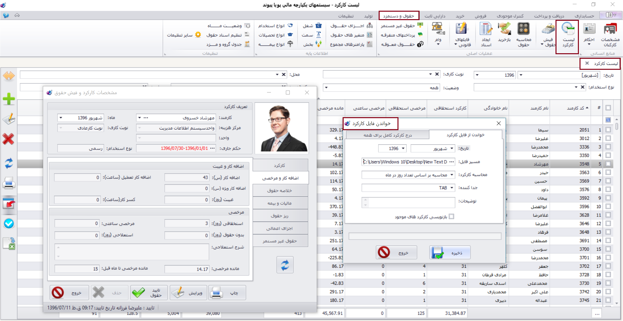
Task: Click ایجاد اسناد ribbon icon
Action: [486, 35]
